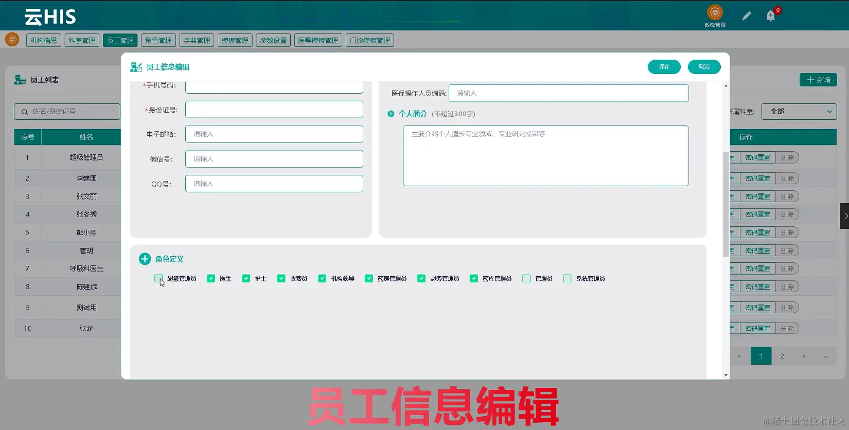
Task: Open the 科室管理 menu
Action: pos(82,40)
